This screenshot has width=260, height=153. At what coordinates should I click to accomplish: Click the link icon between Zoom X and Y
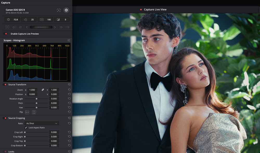(43, 90)
